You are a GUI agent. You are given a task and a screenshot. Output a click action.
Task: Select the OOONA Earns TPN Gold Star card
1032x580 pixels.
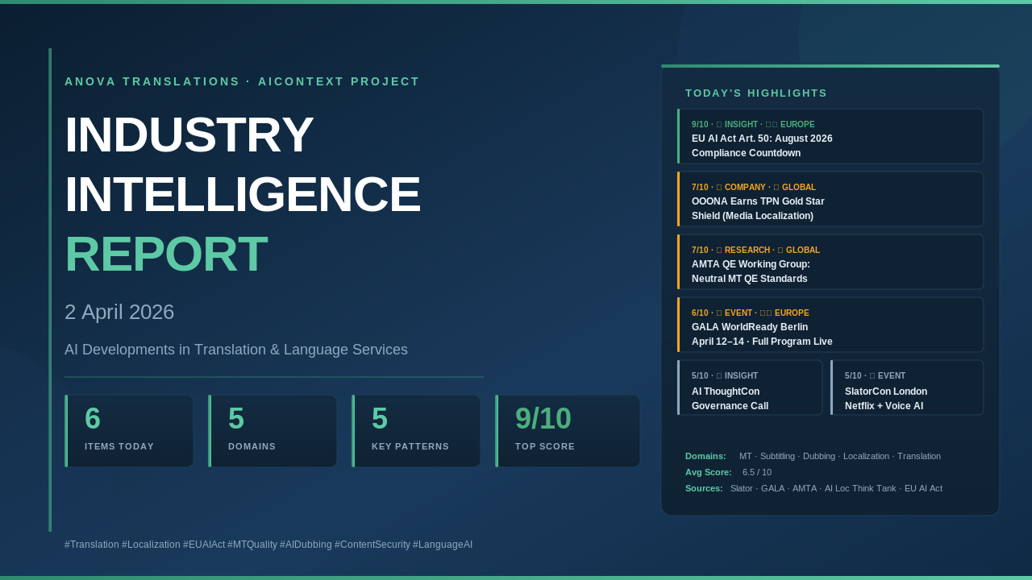pos(830,199)
